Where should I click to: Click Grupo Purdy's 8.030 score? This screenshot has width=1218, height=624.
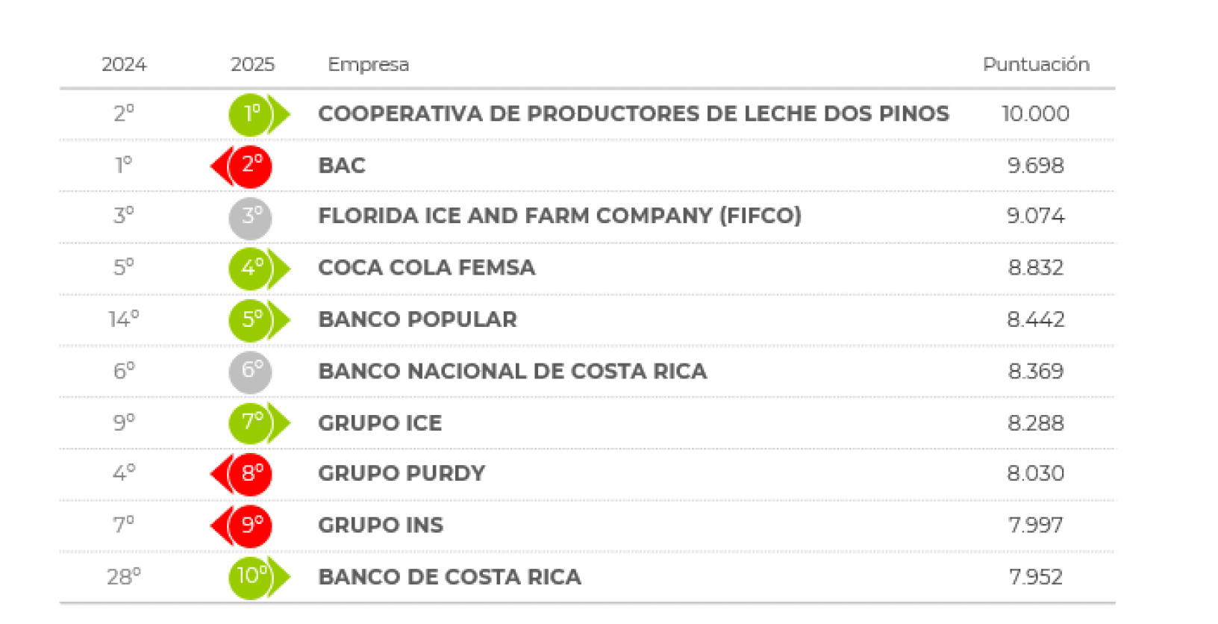(x=1035, y=474)
